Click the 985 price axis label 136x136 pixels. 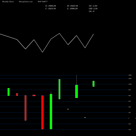pos(129,90)
